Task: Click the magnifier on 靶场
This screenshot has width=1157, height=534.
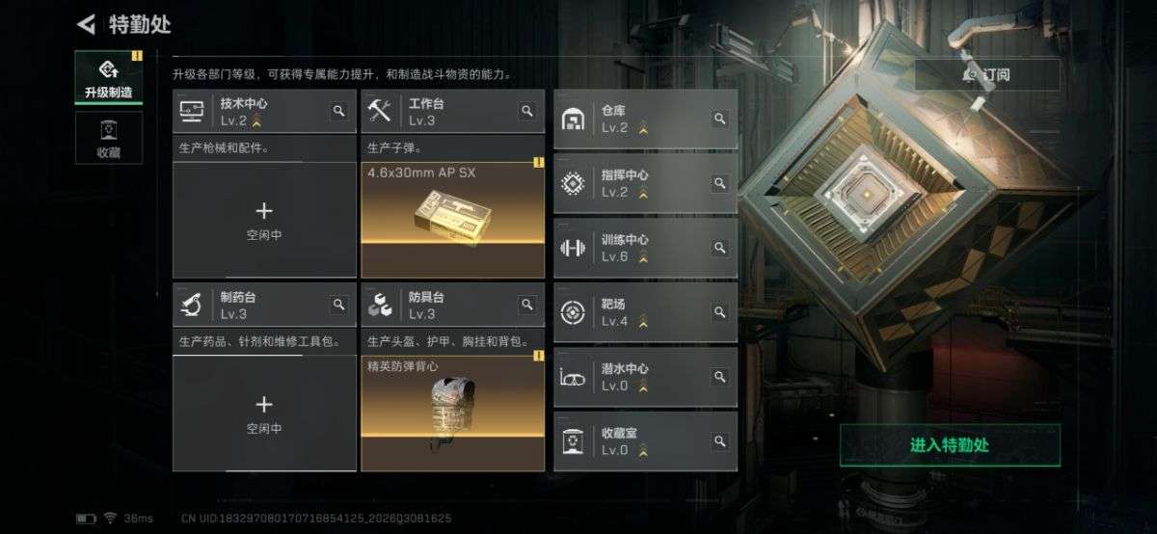Action: pos(720,312)
